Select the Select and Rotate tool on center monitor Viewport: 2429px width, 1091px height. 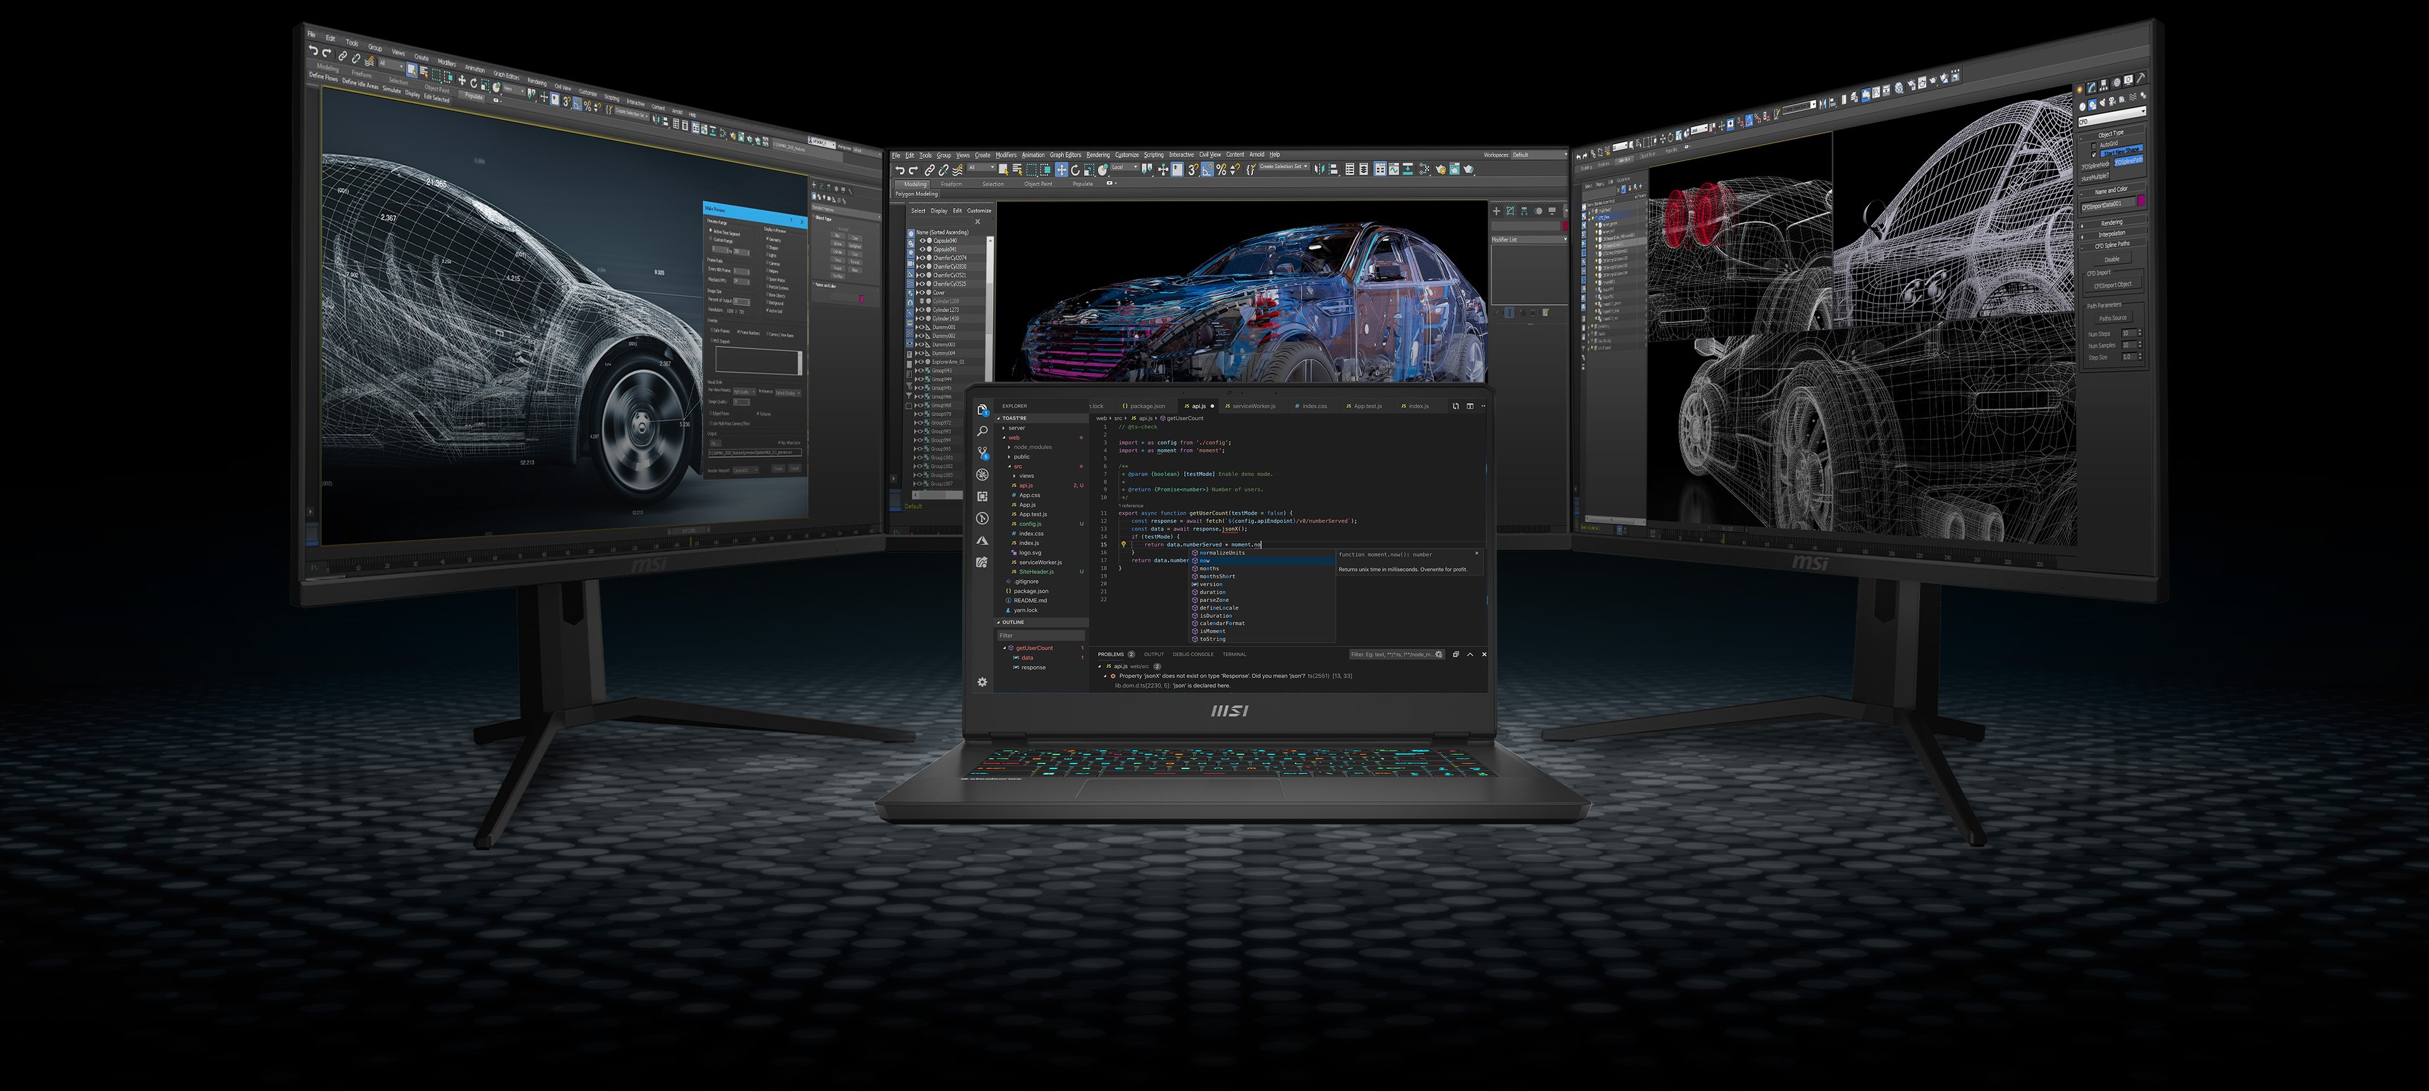click(x=1075, y=170)
